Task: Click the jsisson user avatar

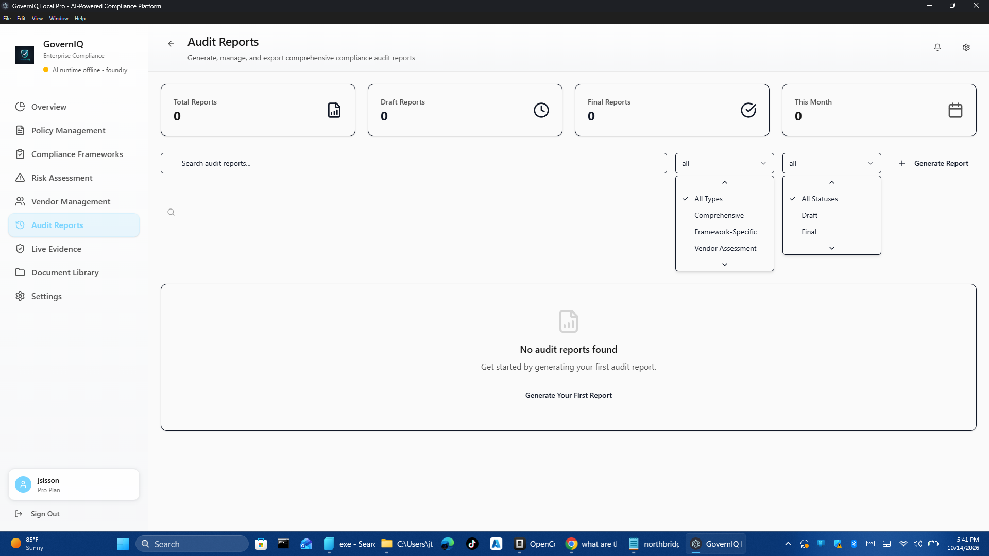Action: pos(23,484)
